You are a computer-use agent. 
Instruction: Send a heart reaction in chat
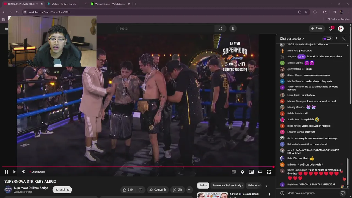(343, 193)
